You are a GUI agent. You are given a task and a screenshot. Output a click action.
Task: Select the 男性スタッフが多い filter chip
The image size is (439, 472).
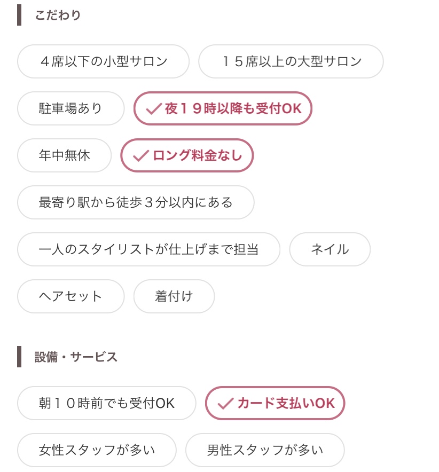[x=265, y=450]
